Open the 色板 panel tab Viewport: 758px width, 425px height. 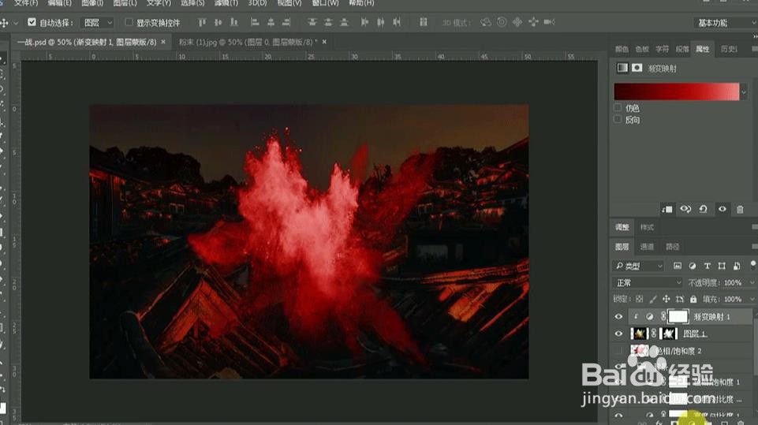click(x=642, y=49)
